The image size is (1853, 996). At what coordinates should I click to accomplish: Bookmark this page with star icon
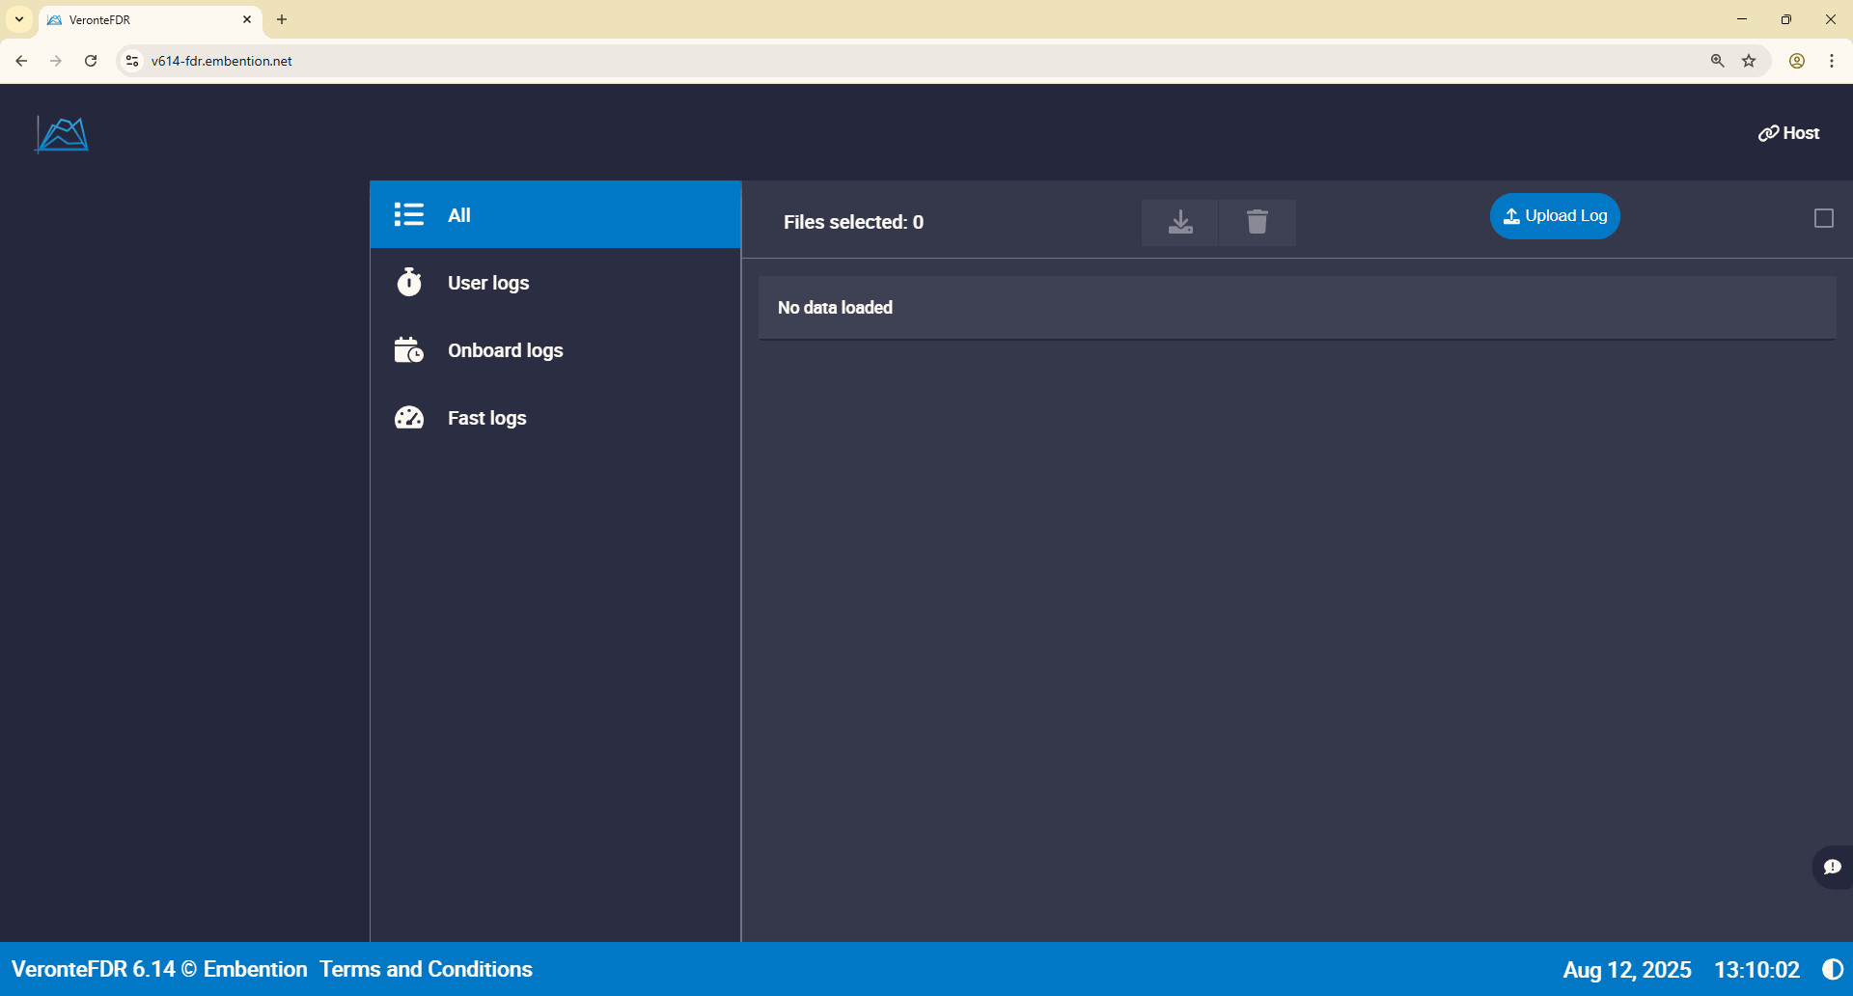pos(1749,61)
